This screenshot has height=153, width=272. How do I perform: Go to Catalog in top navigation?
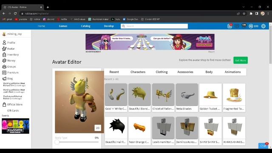pyautogui.click(x=85, y=26)
